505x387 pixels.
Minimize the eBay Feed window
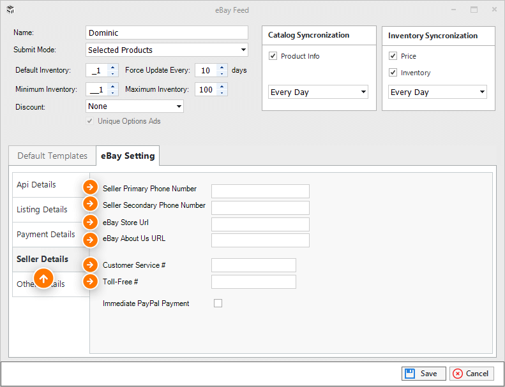pos(453,10)
